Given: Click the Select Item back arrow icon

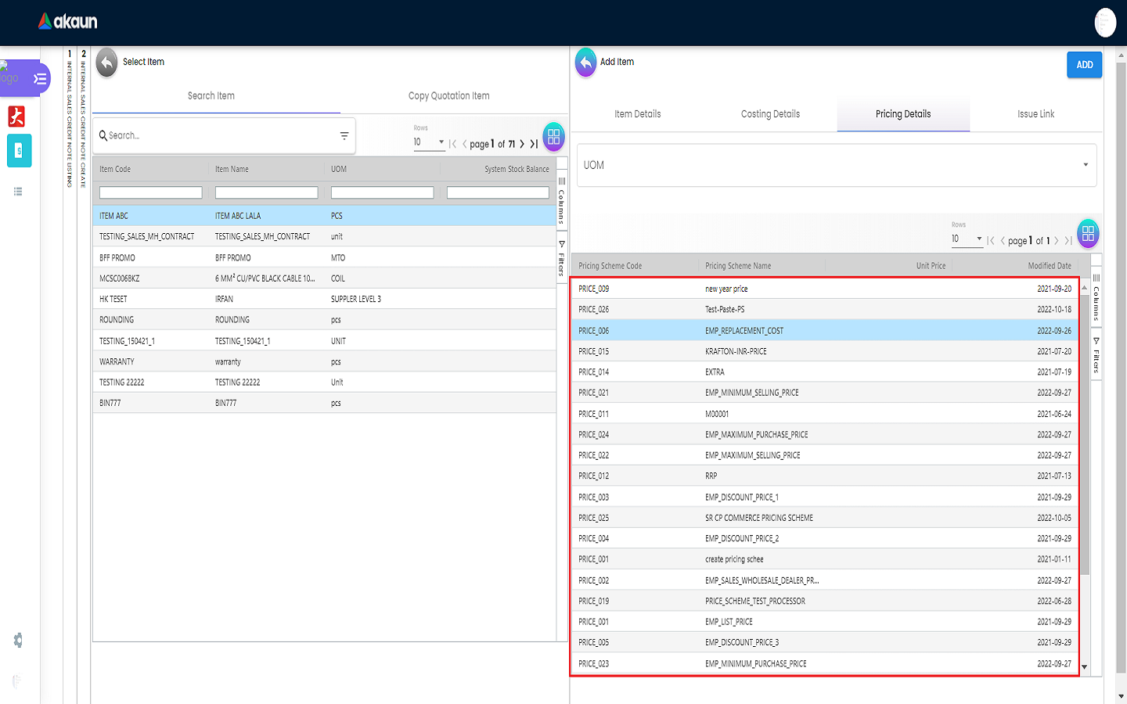Looking at the screenshot, I should 106,63.
